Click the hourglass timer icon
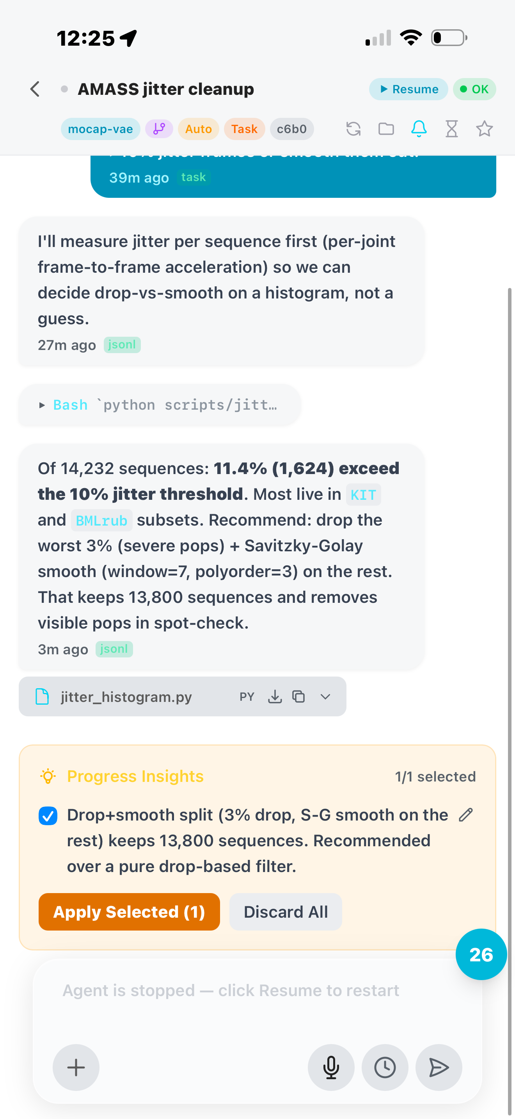 click(x=452, y=129)
